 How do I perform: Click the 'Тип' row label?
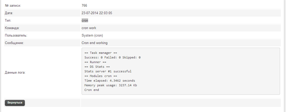(8, 20)
